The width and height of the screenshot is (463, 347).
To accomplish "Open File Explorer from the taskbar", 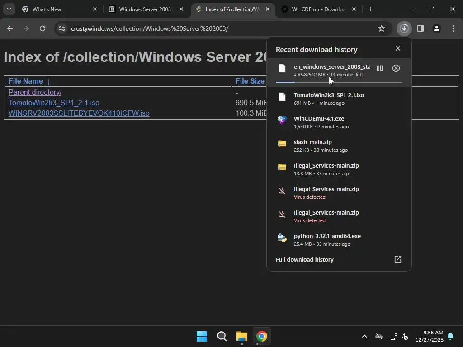I will 241,336.
